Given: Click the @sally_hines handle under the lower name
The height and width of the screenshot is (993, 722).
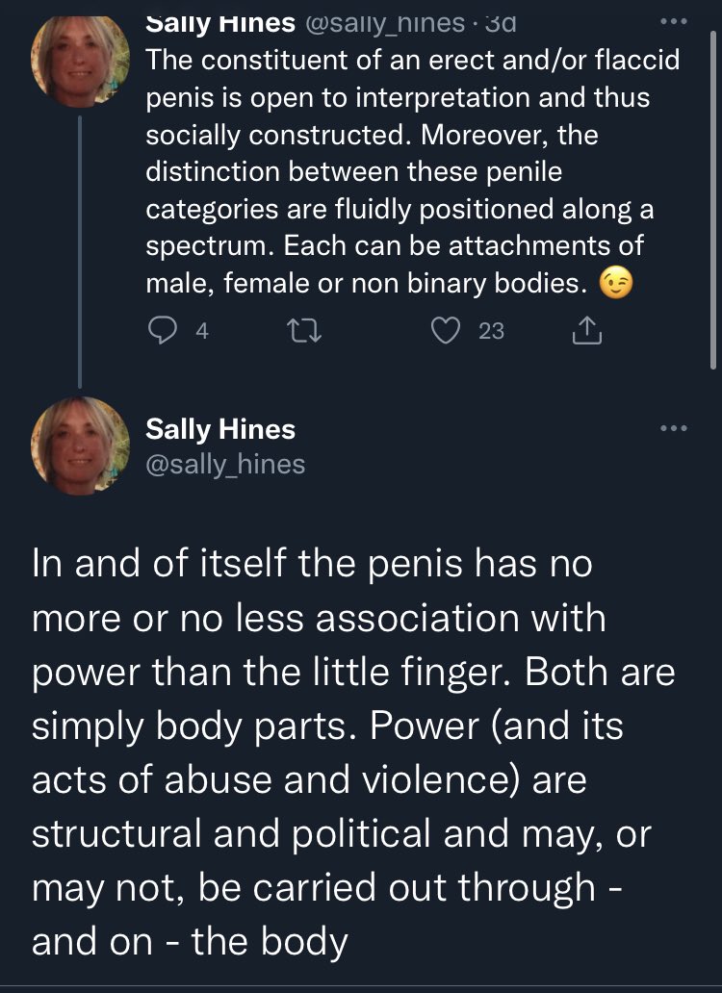Looking at the screenshot, I should (x=225, y=465).
